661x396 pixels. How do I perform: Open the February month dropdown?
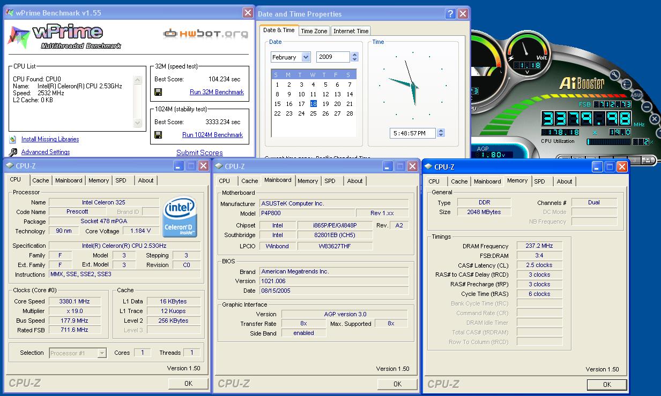[x=306, y=57]
